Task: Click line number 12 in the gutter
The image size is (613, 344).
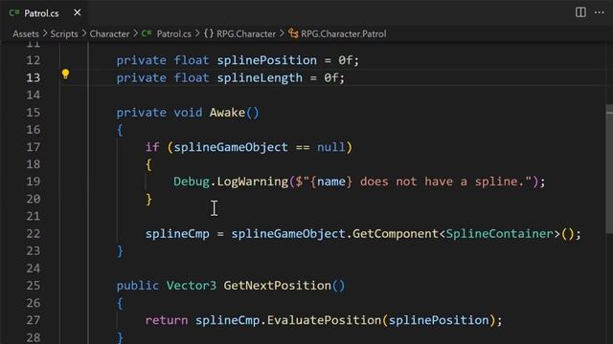Action: point(34,60)
